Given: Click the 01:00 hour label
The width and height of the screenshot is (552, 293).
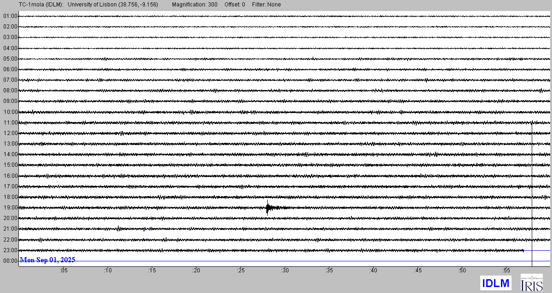Looking at the screenshot, I should point(10,16).
